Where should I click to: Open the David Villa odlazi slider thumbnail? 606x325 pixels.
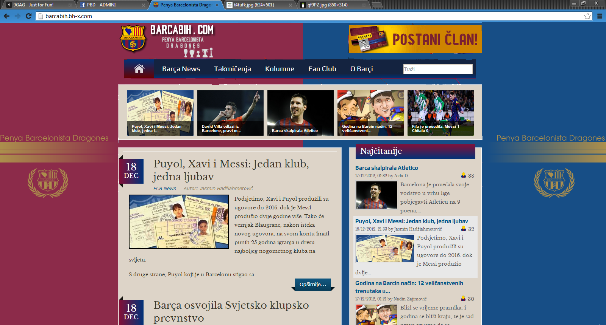230,113
